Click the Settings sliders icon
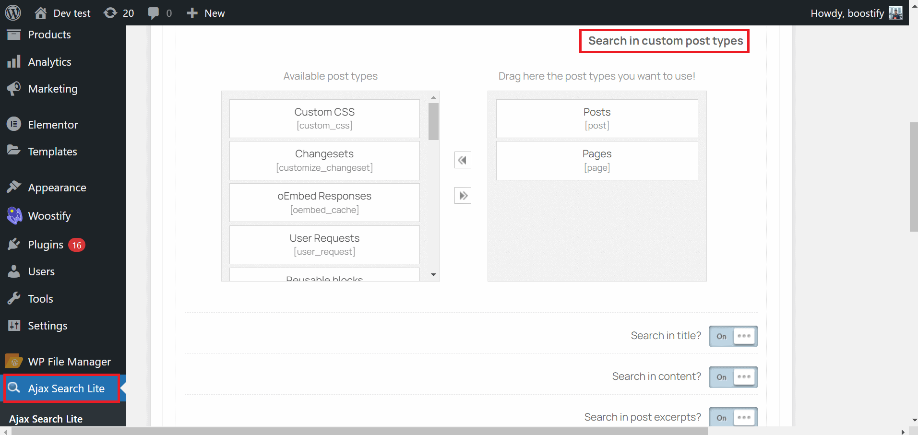 pyautogui.click(x=14, y=325)
